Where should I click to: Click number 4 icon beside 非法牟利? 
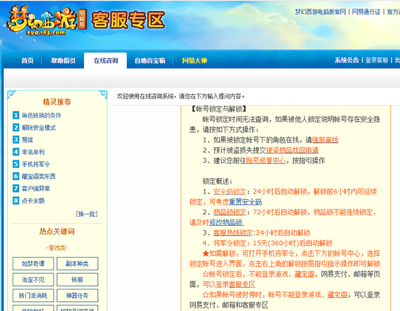tap(16, 152)
